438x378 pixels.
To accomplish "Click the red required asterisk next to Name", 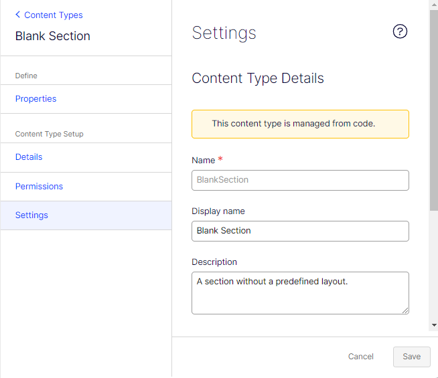I will [x=220, y=159].
